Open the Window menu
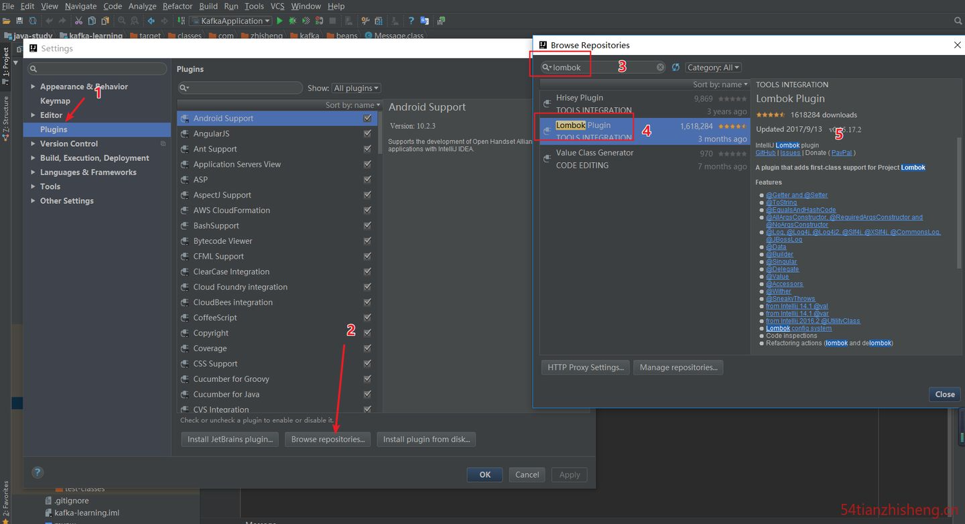 [306, 6]
